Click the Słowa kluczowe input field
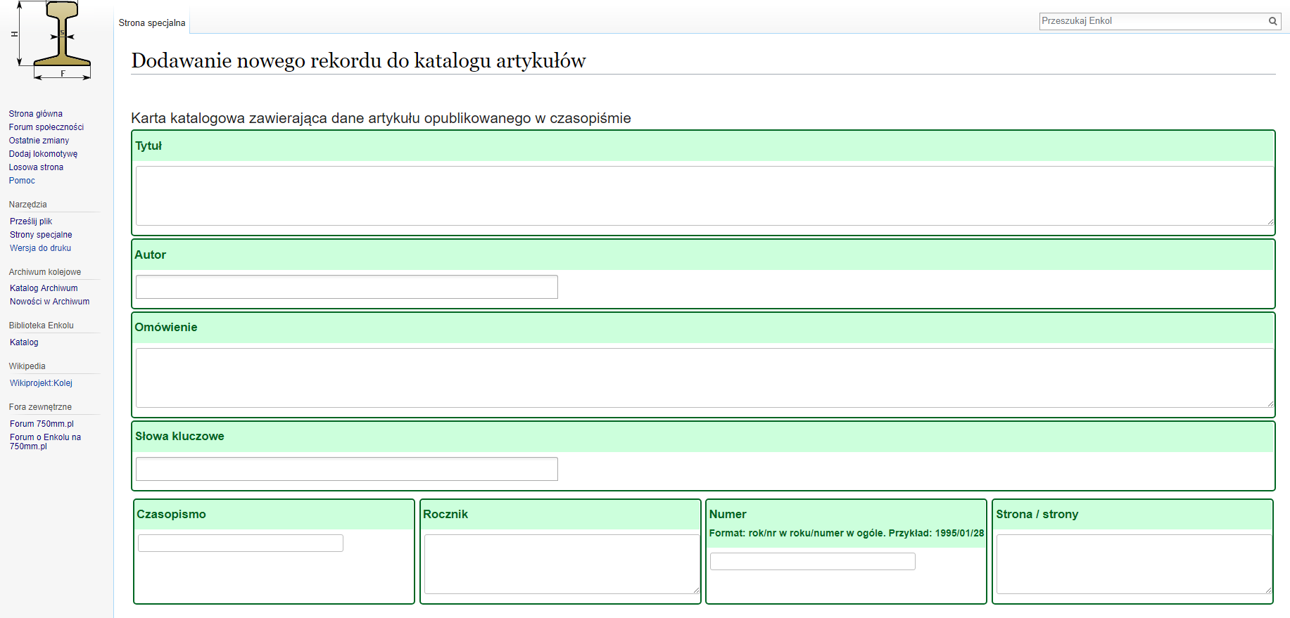The image size is (1290, 618). pyautogui.click(x=346, y=469)
